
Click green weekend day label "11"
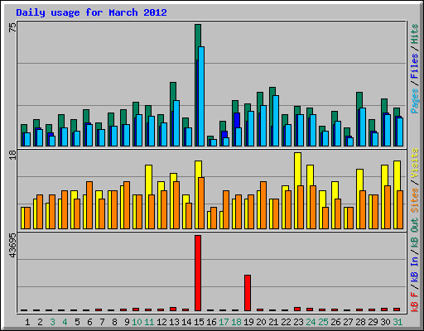click(149, 322)
